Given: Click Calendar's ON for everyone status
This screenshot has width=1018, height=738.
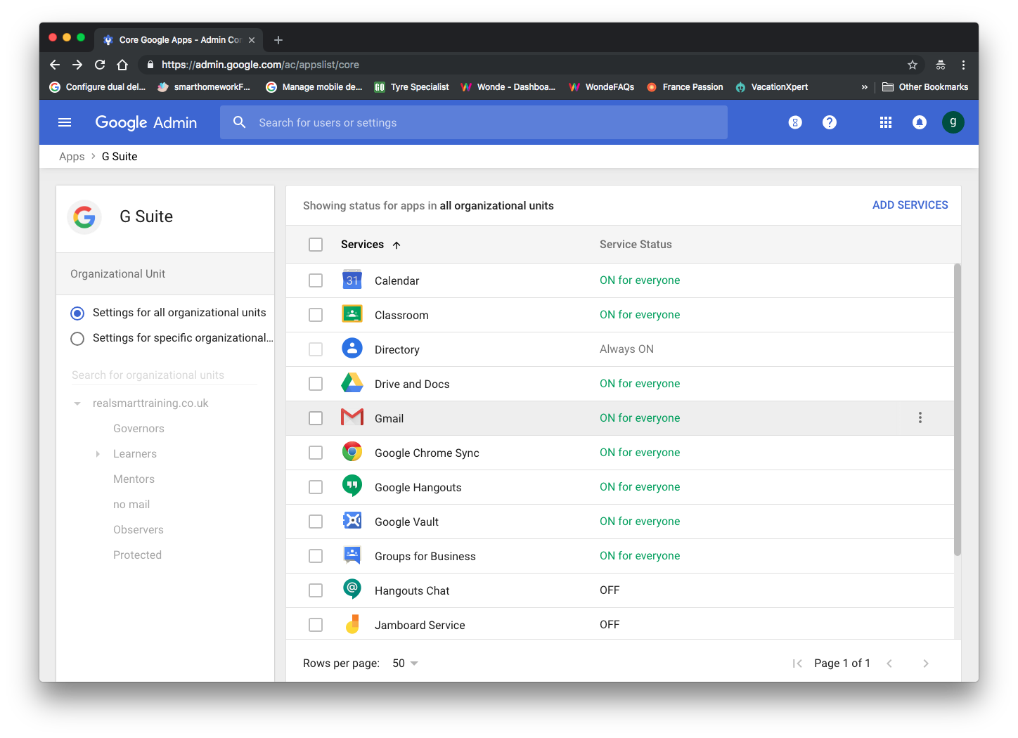Looking at the screenshot, I should tap(640, 280).
